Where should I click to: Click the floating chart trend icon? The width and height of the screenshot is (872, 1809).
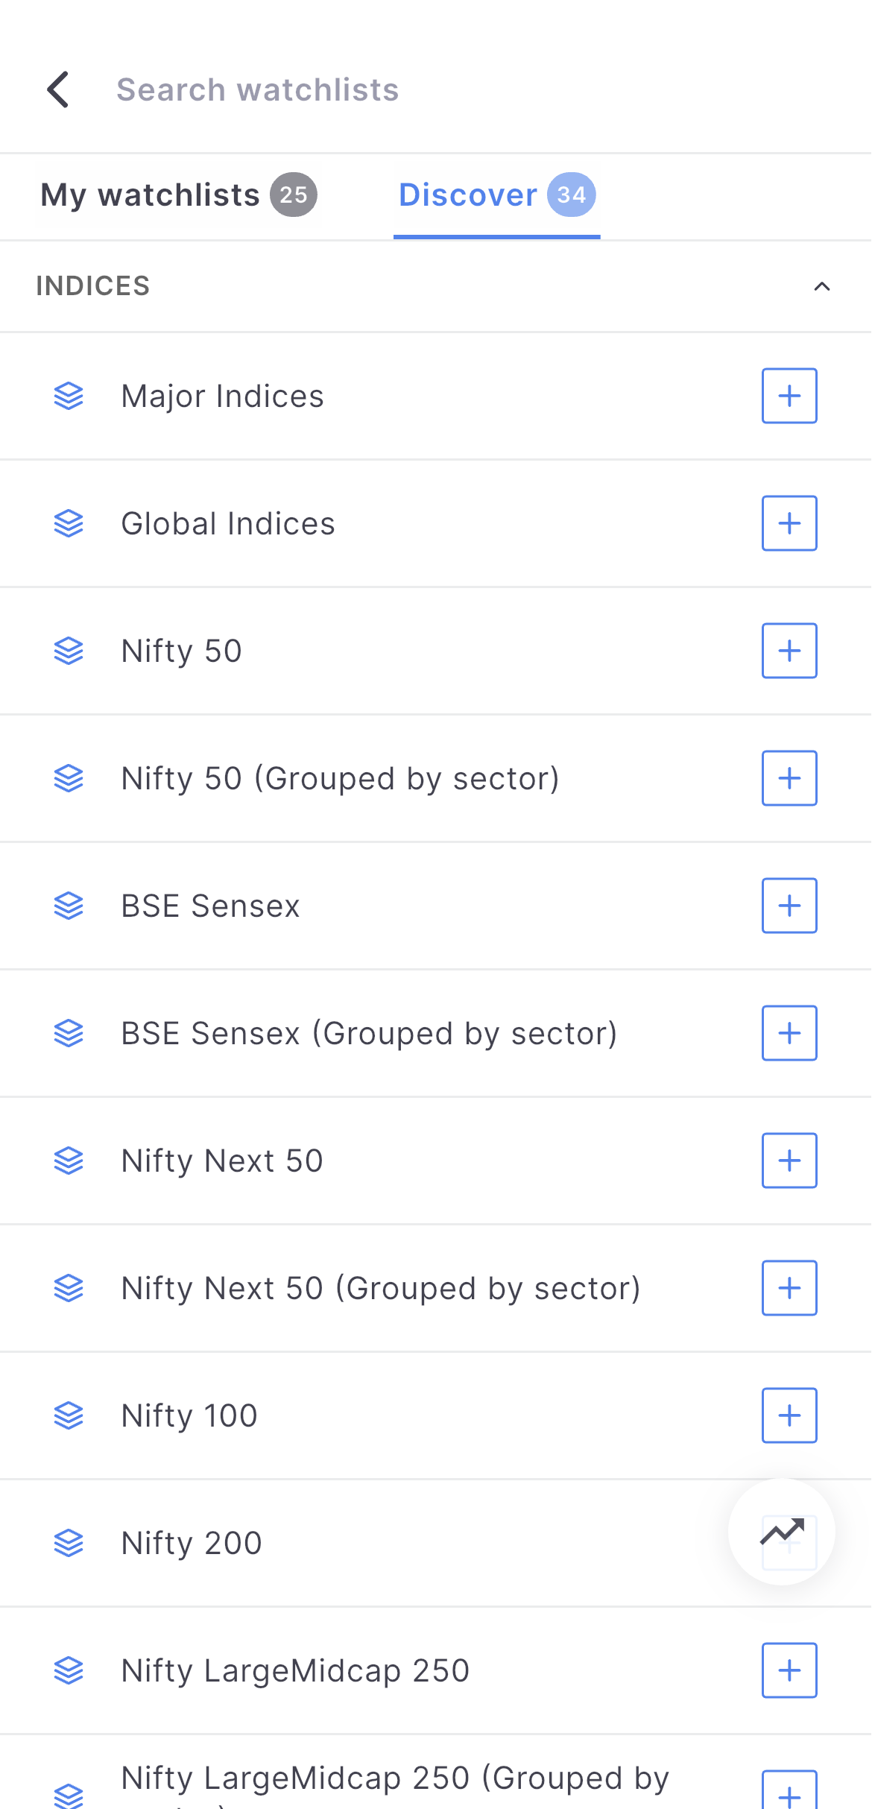click(x=781, y=1532)
